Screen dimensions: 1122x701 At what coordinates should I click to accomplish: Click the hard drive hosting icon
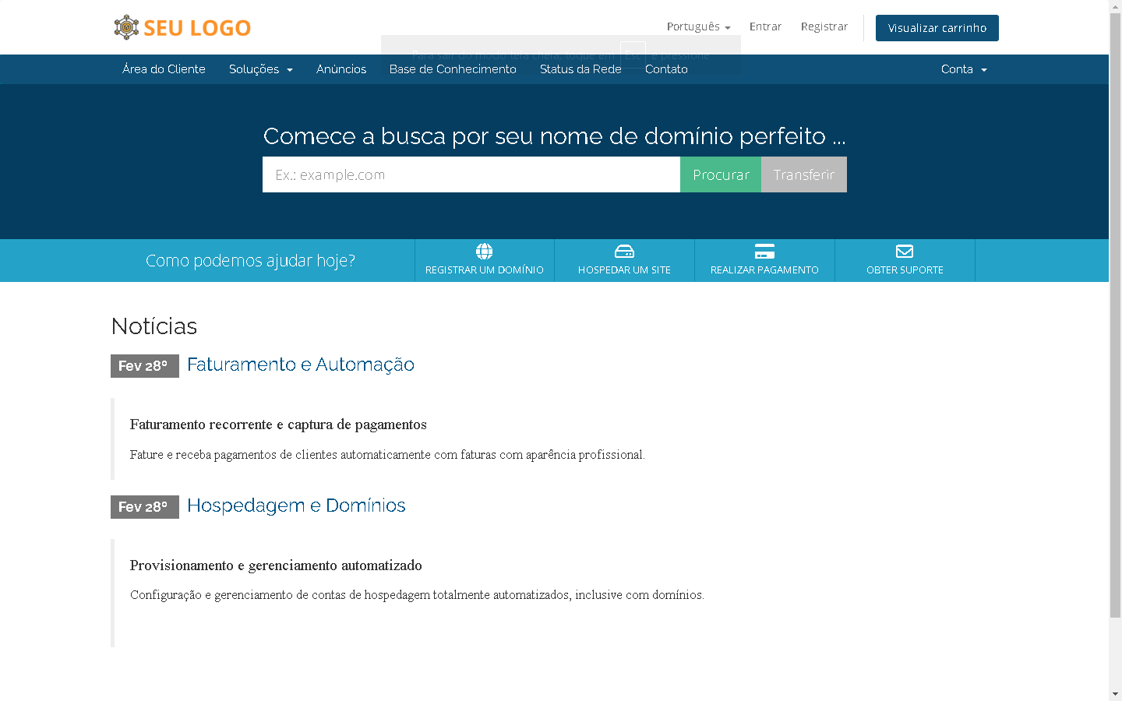[624, 252]
